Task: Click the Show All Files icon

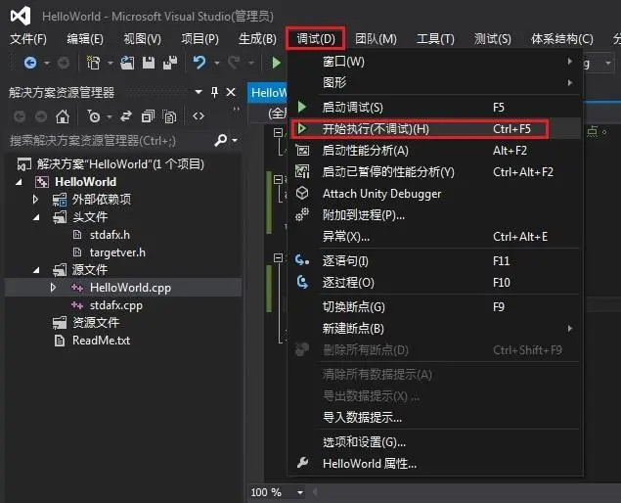Action: point(169,116)
